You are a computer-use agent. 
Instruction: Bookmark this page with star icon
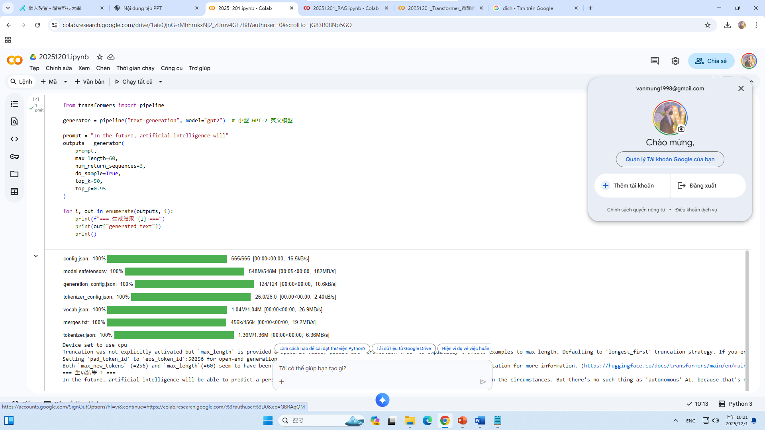pyautogui.click(x=708, y=25)
